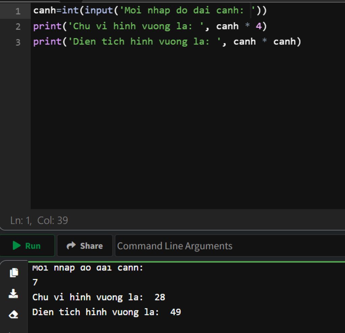The width and height of the screenshot is (345, 333).
Task: Select line number 2 in gutter
Action: coord(18,27)
